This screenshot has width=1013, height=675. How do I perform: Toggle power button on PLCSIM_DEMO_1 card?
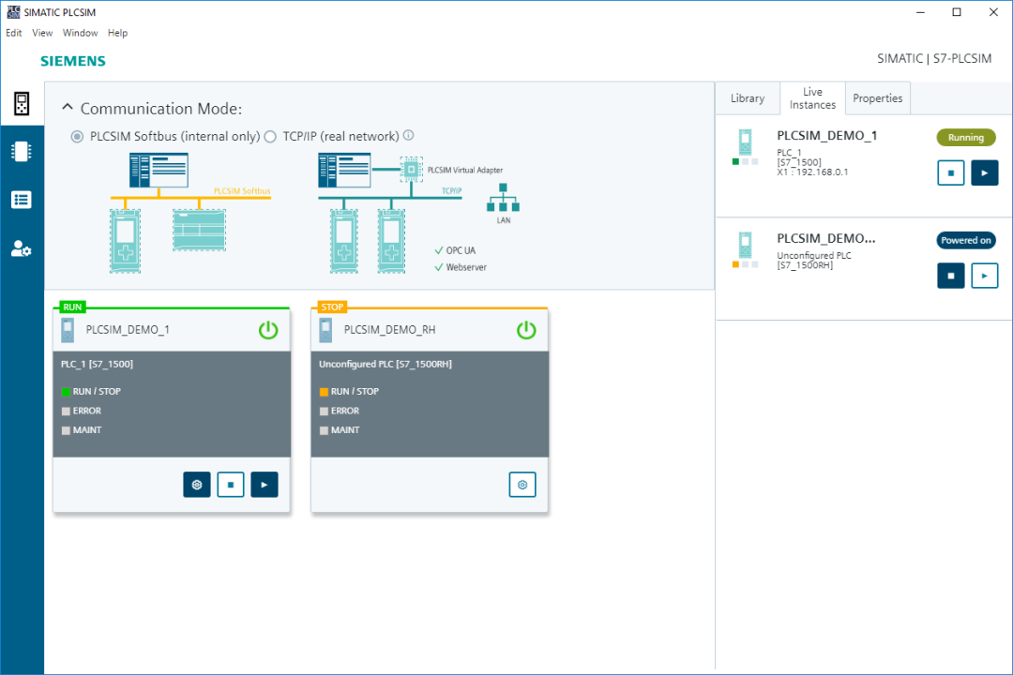click(x=268, y=330)
